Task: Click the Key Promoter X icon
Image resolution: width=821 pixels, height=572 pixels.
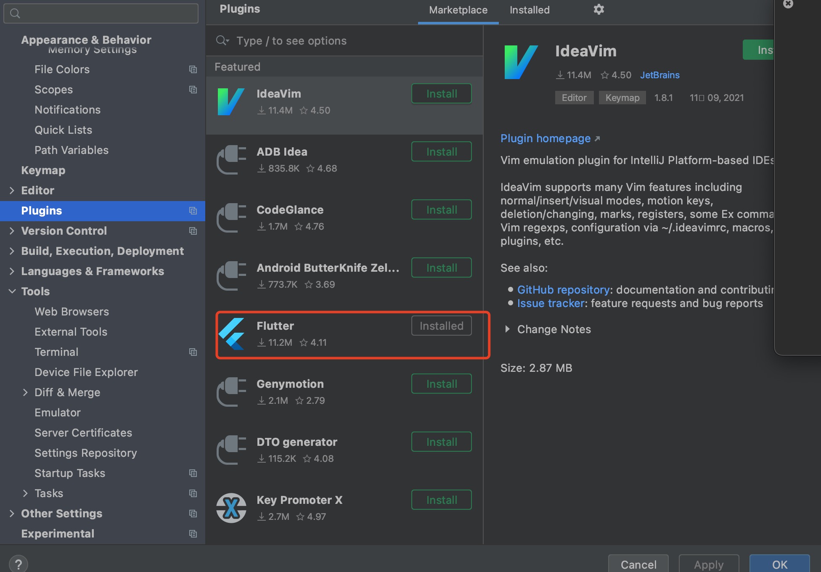Action: (x=231, y=508)
